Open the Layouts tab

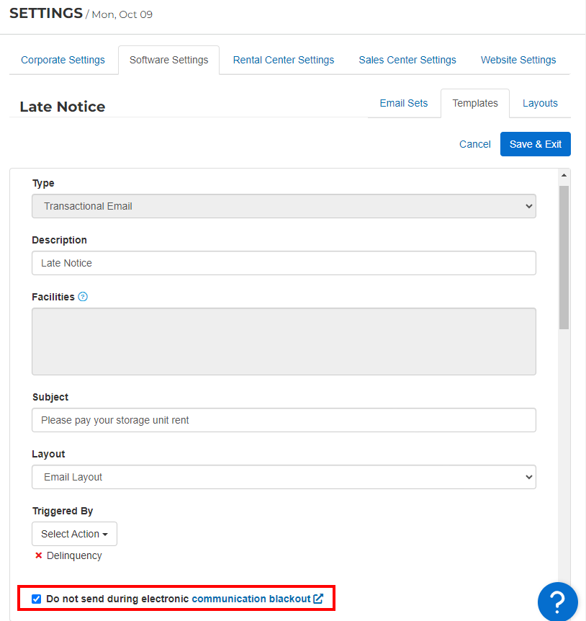[540, 103]
